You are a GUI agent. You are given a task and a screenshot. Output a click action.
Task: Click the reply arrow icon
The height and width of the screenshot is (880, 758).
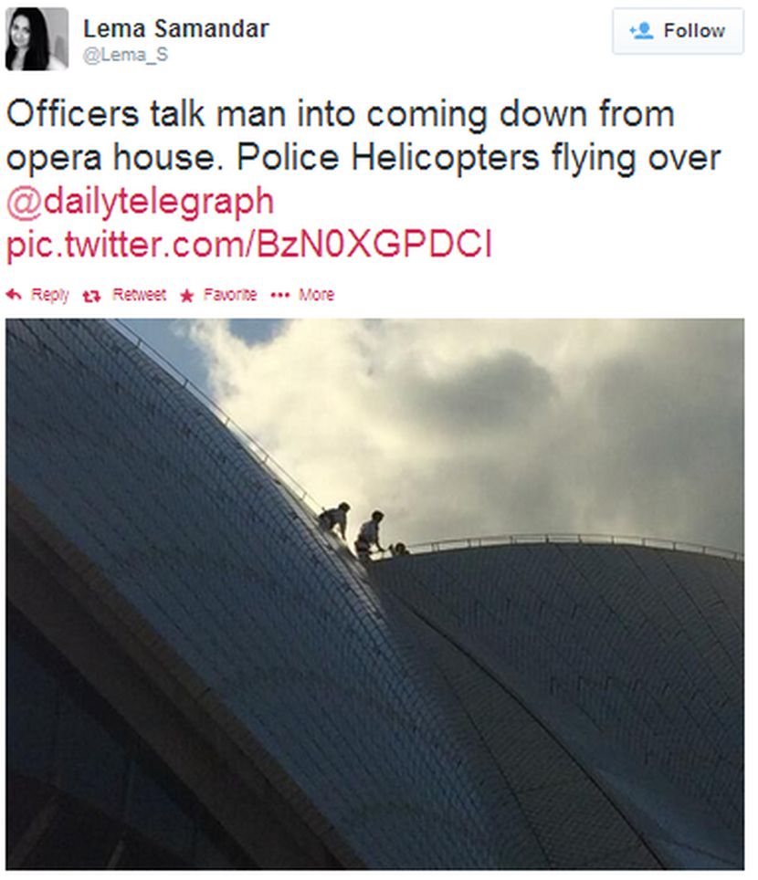(x=14, y=295)
